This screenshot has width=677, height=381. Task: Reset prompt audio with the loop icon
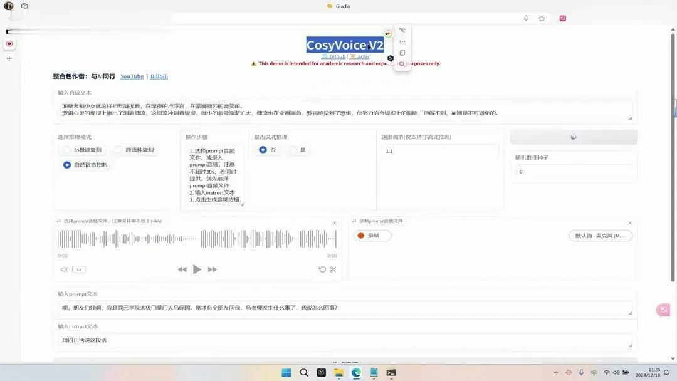pyautogui.click(x=322, y=269)
